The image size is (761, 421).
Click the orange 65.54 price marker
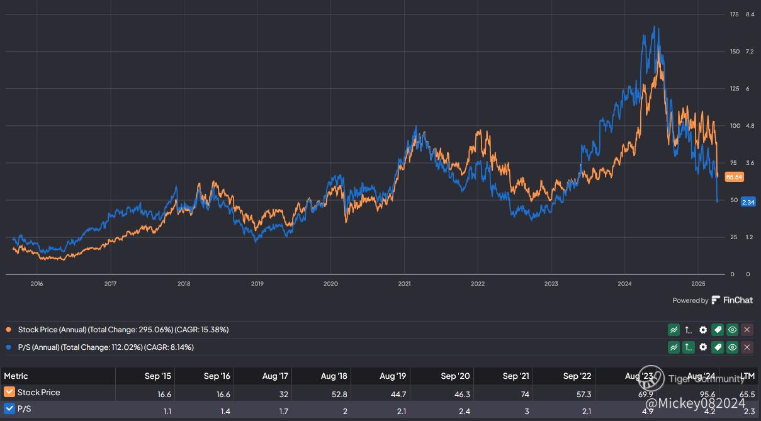click(734, 177)
